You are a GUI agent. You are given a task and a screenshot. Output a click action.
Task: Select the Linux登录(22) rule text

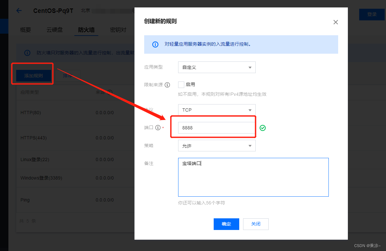(35, 159)
